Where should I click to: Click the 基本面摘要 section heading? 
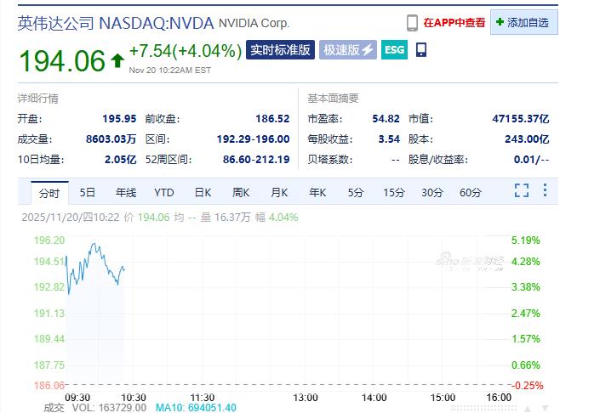click(333, 99)
